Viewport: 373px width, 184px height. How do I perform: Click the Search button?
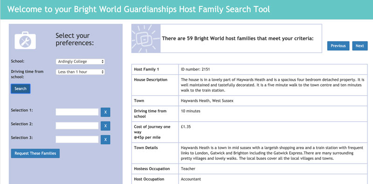21,89
